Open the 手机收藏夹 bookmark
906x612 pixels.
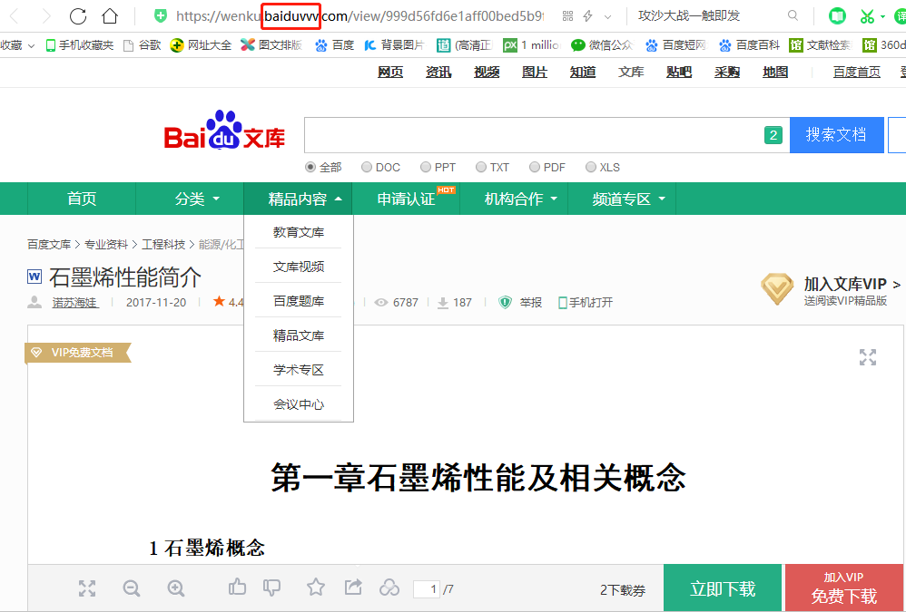[x=80, y=45]
